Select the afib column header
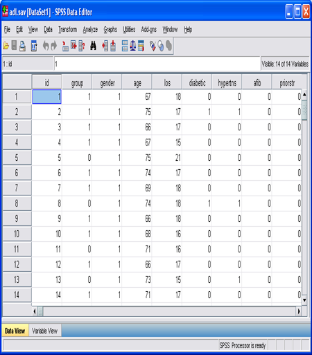Viewport: 312px width, 355px height. point(257,83)
